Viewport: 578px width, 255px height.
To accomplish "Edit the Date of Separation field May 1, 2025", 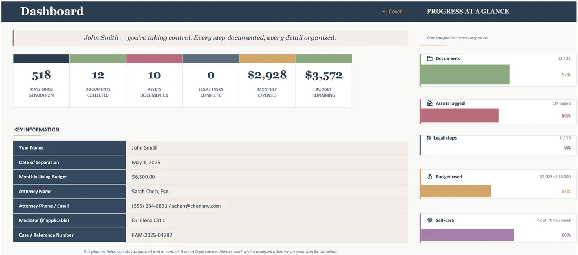I will click(x=267, y=162).
